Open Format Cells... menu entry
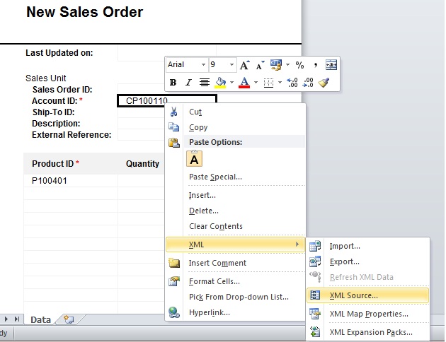Image resolution: width=446 pixels, height=342 pixels. tap(215, 281)
